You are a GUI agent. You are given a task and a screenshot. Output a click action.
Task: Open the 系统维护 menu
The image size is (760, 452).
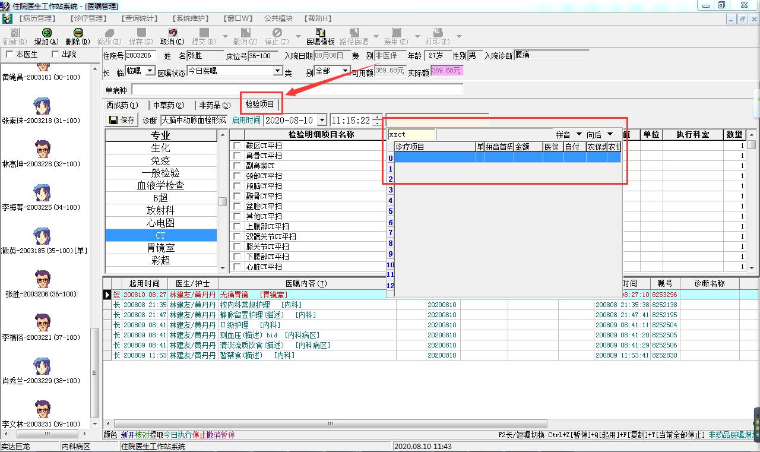point(191,18)
